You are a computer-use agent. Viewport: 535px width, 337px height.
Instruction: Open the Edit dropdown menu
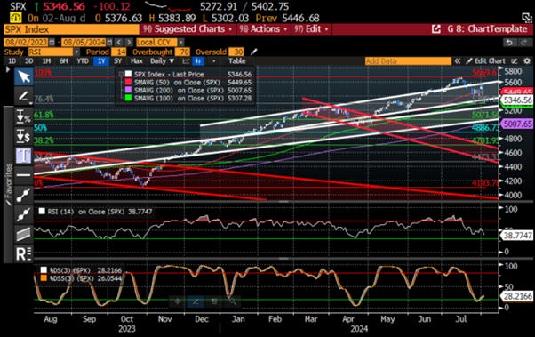click(x=311, y=29)
